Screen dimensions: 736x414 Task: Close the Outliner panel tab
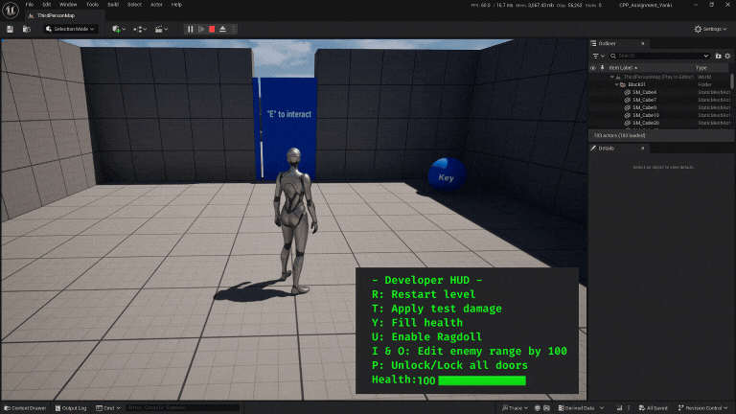tap(643, 44)
